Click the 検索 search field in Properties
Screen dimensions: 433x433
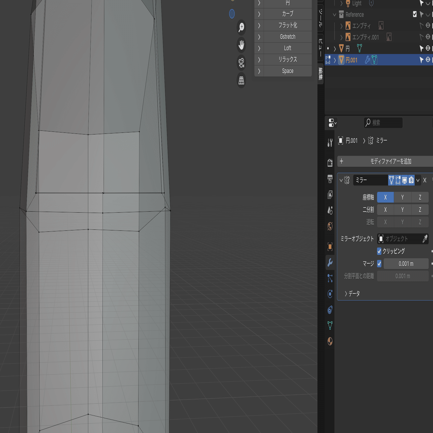coord(383,123)
